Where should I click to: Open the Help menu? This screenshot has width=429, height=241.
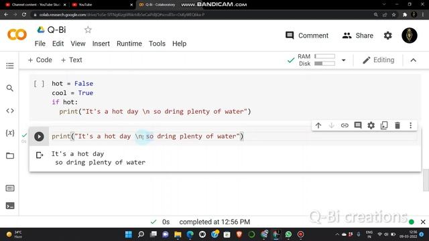click(x=179, y=44)
